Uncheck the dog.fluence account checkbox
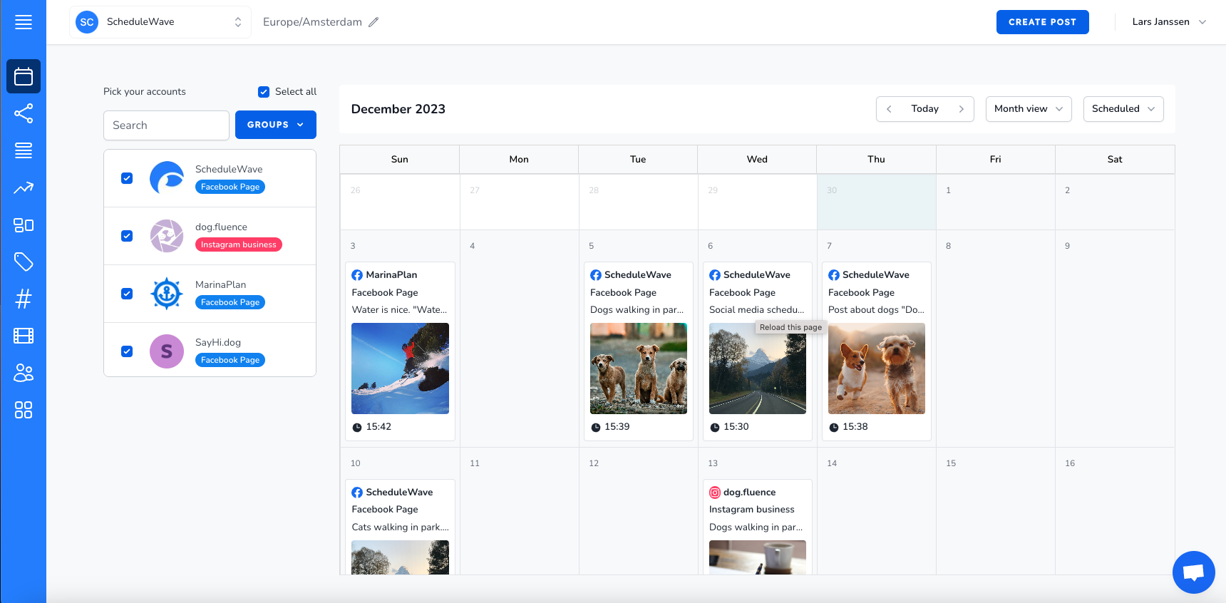This screenshot has width=1226, height=603. point(127,236)
